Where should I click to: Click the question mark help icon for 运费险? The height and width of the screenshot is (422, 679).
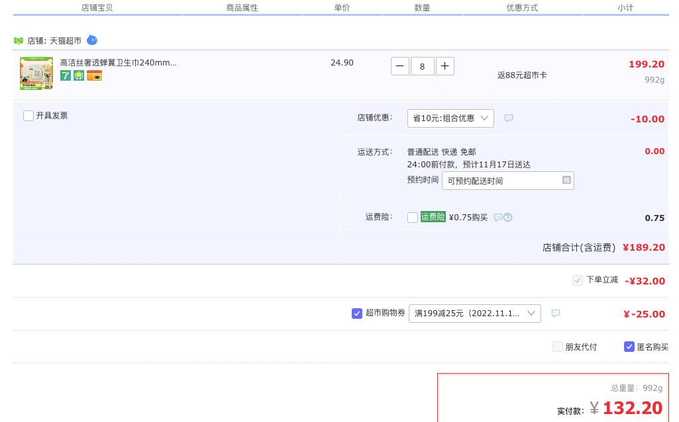(x=508, y=218)
